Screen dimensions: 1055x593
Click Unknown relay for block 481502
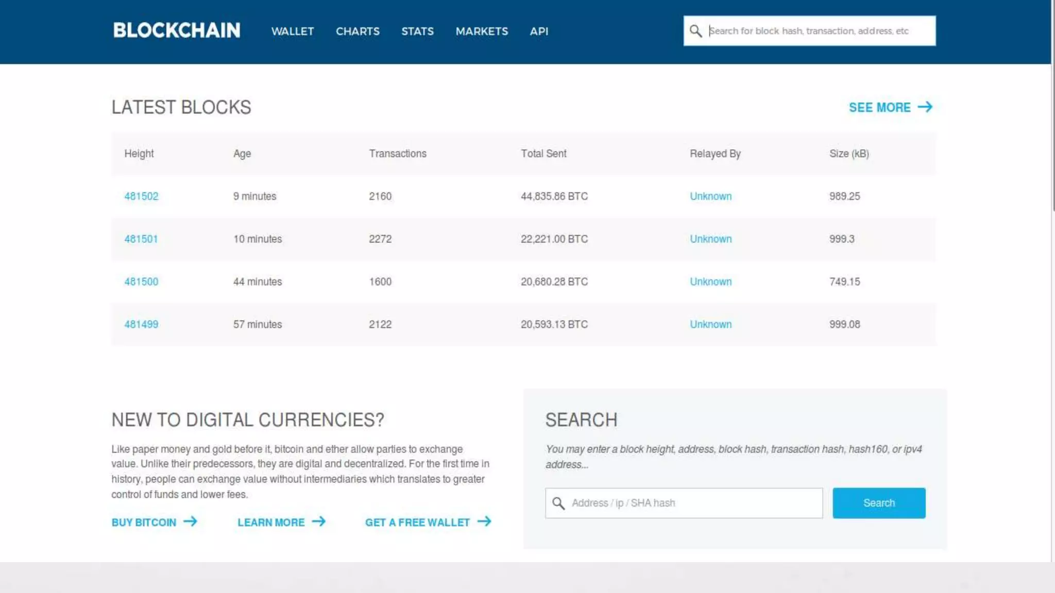click(710, 196)
